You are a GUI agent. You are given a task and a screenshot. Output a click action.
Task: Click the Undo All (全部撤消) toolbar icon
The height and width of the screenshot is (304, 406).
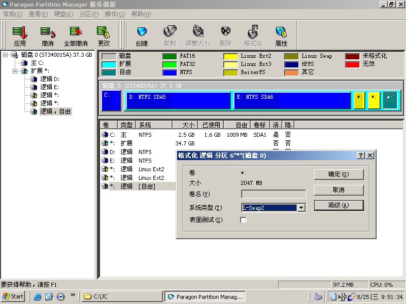click(x=76, y=35)
